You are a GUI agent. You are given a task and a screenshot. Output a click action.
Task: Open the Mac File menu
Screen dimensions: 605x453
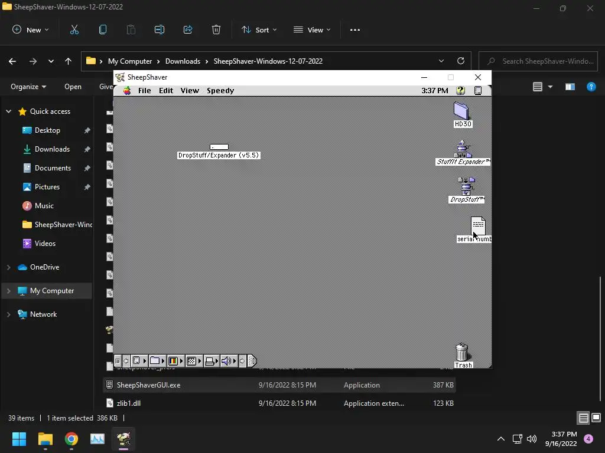(145, 90)
